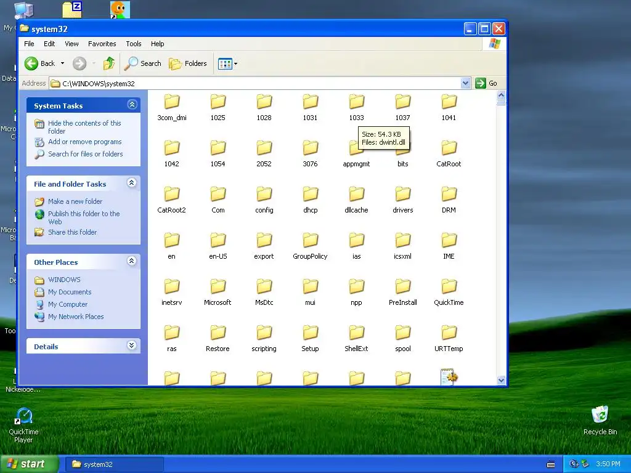This screenshot has width=631, height=473.
Task: Select the URTTemp folder icon
Action: click(449, 333)
